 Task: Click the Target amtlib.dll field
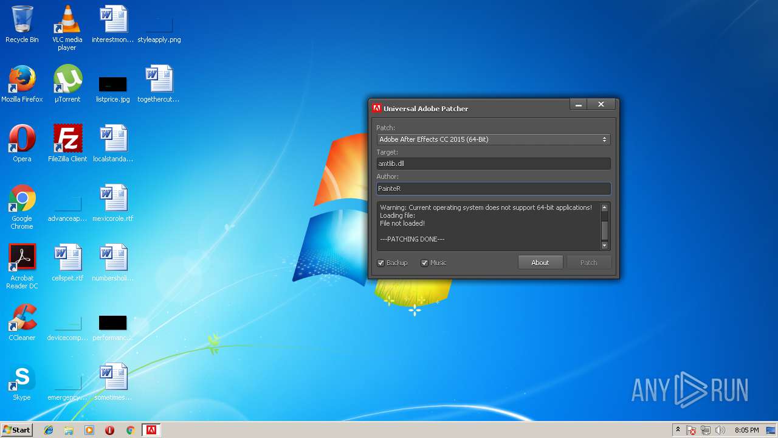(x=493, y=164)
